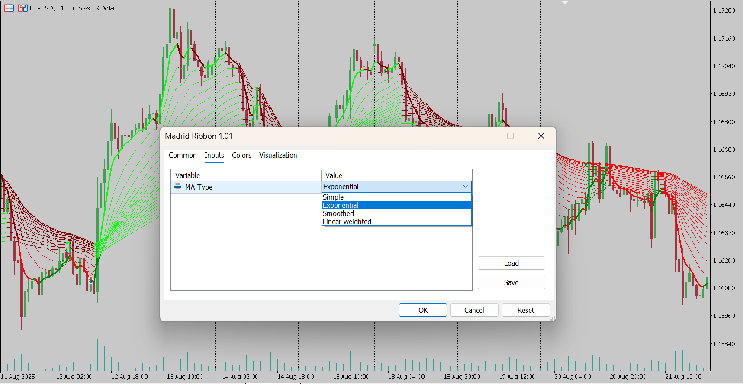Viewport: 743px width, 384px height.
Task: Grab the dialog resize grip corner
Action: tap(553, 318)
